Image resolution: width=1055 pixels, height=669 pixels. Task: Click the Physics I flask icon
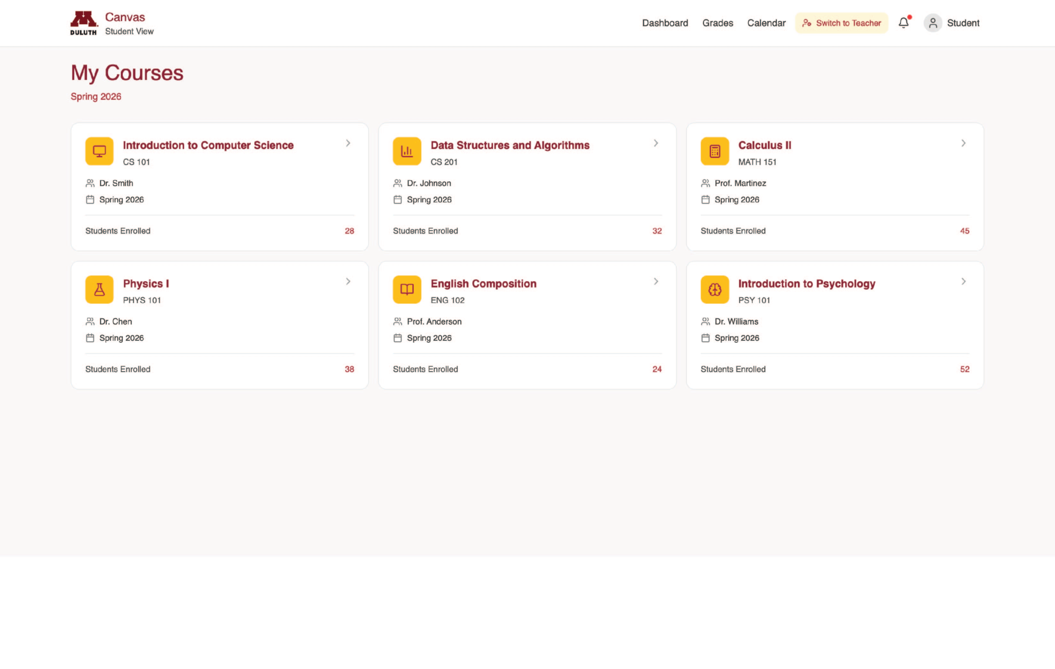(x=99, y=290)
